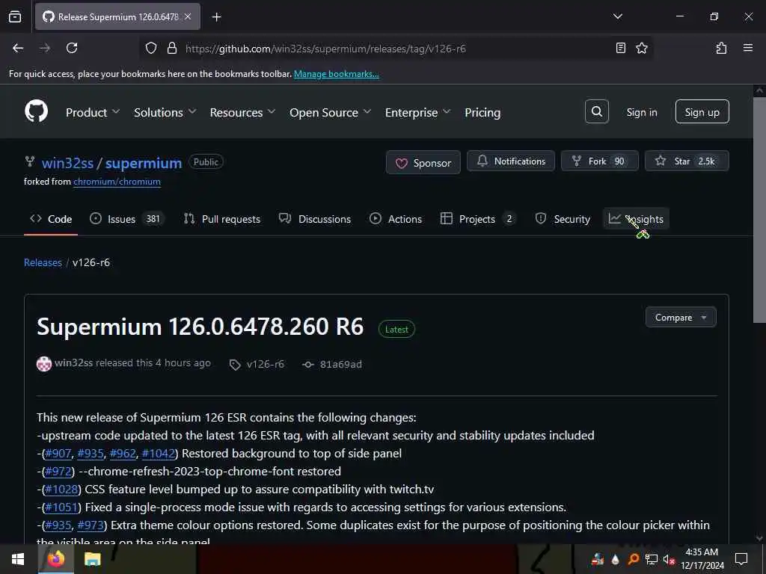Expand the Solutions menu
The image size is (766, 574).
165,113
